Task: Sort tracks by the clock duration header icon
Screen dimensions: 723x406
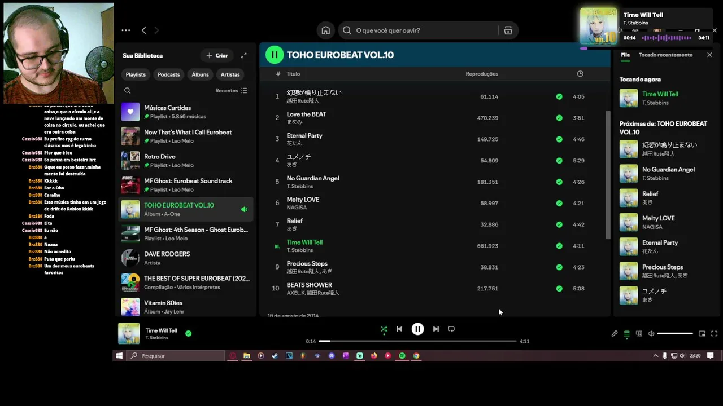Action: (580, 74)
